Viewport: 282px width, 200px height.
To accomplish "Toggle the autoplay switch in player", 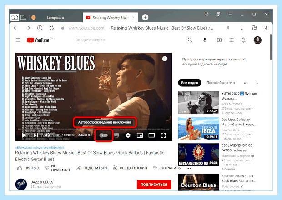I will click(104, 135).
